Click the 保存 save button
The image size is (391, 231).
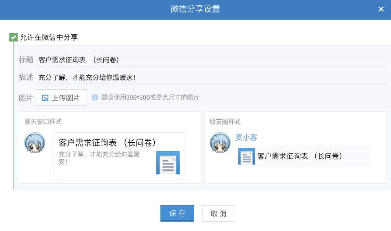pyautogui.click(x=177, y=213)
